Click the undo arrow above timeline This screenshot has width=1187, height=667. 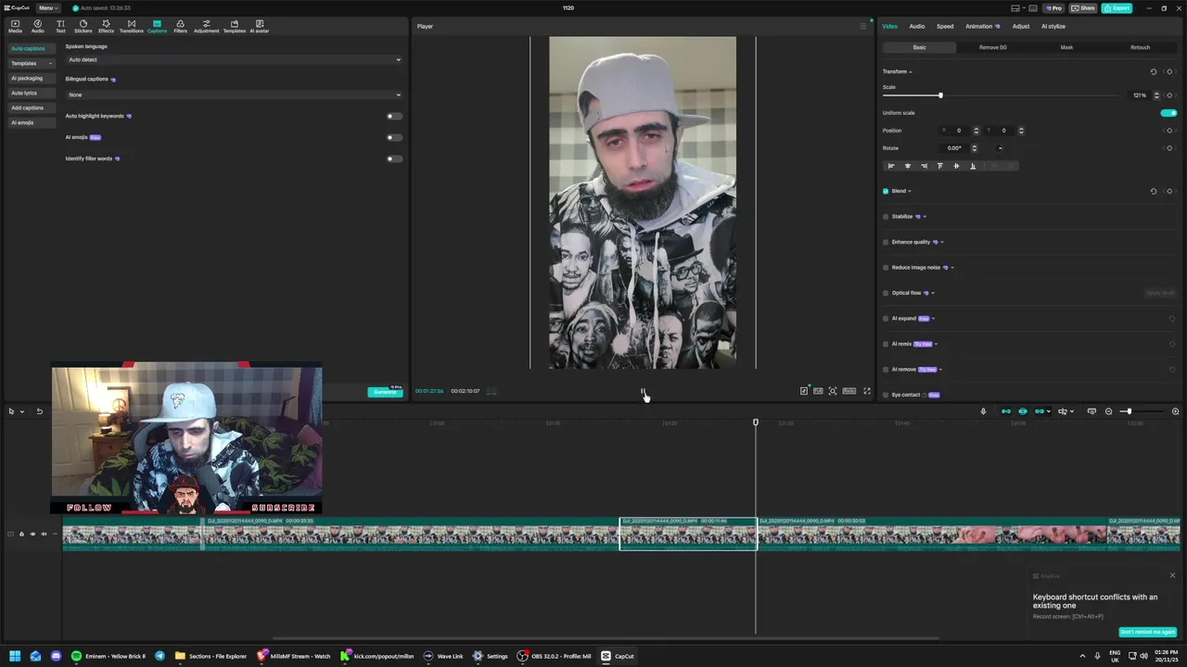click(x=39, y=411)
